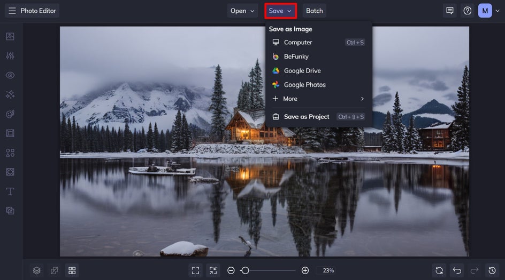This screenshot has height=280, width=505.
Task: Save image to Google Photos
Action: (318, 85)
